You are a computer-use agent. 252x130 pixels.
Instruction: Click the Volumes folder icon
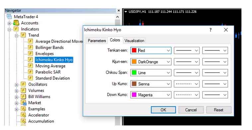pyautogui.click(x=23, y=90)
